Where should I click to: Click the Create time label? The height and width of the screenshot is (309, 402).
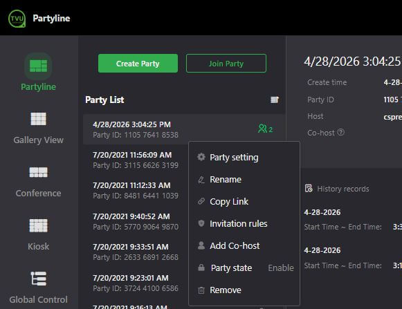pyautogui.click(x=327, y=82)
